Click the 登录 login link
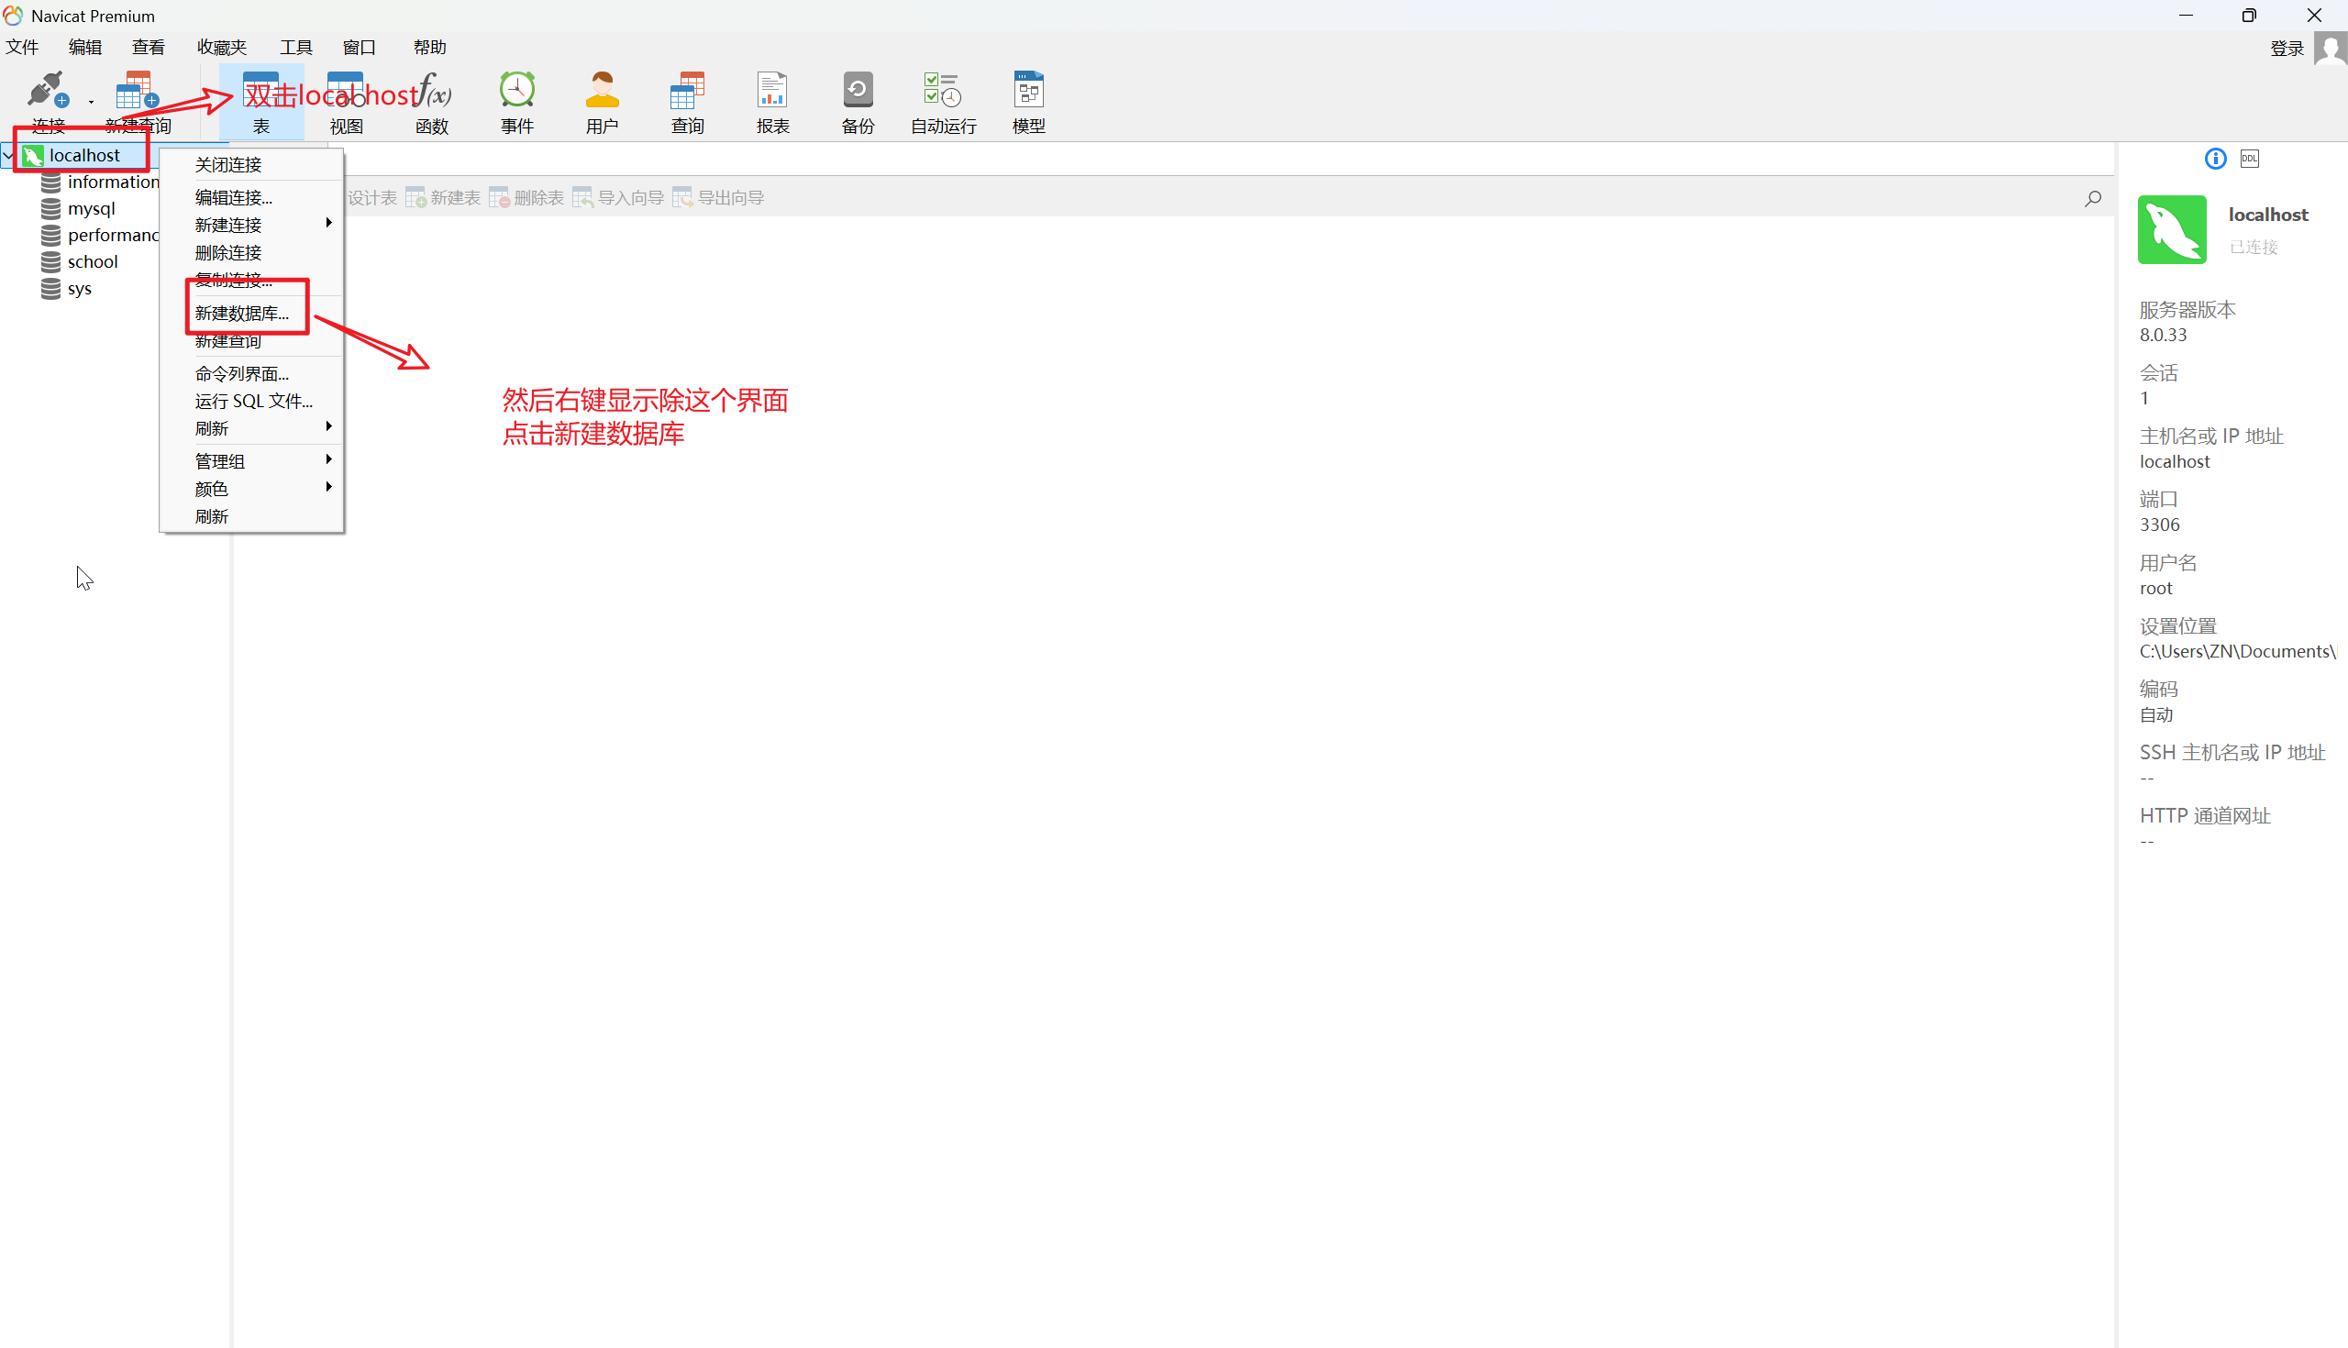Viewport: 2348px width, 1348px height. [x=2286, y=48]
